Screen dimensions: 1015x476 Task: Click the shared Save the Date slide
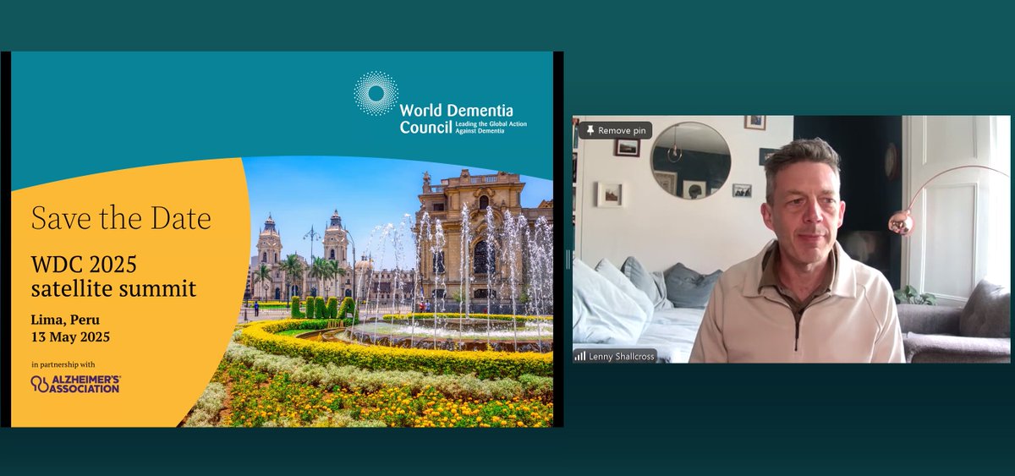pyautogui.click(x=282, y=239)
